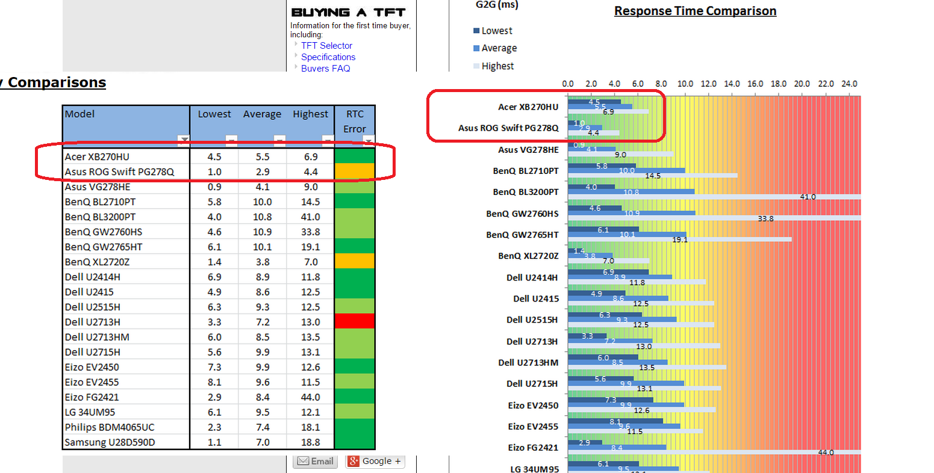Screen dimensions: 934x473
Task: Open the Model column filter dropdown
Action: tap(184, 141)
